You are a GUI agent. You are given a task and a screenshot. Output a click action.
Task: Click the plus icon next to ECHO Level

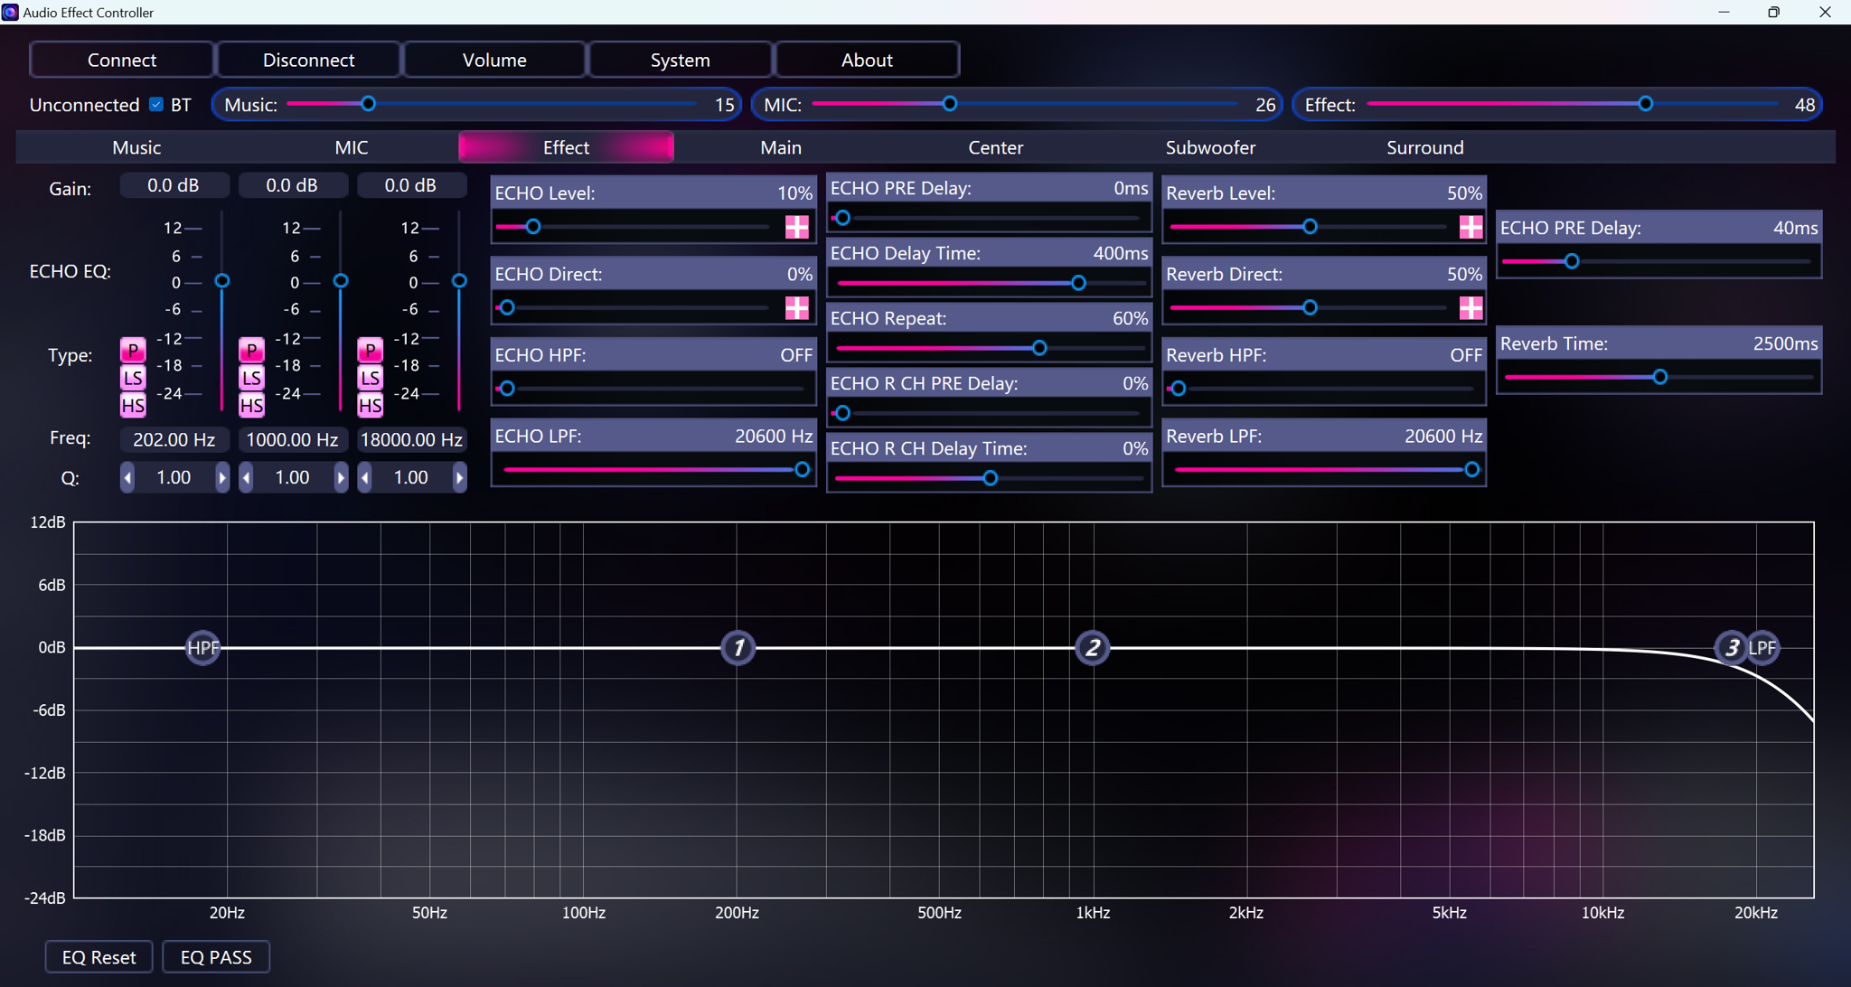[796, 227]
